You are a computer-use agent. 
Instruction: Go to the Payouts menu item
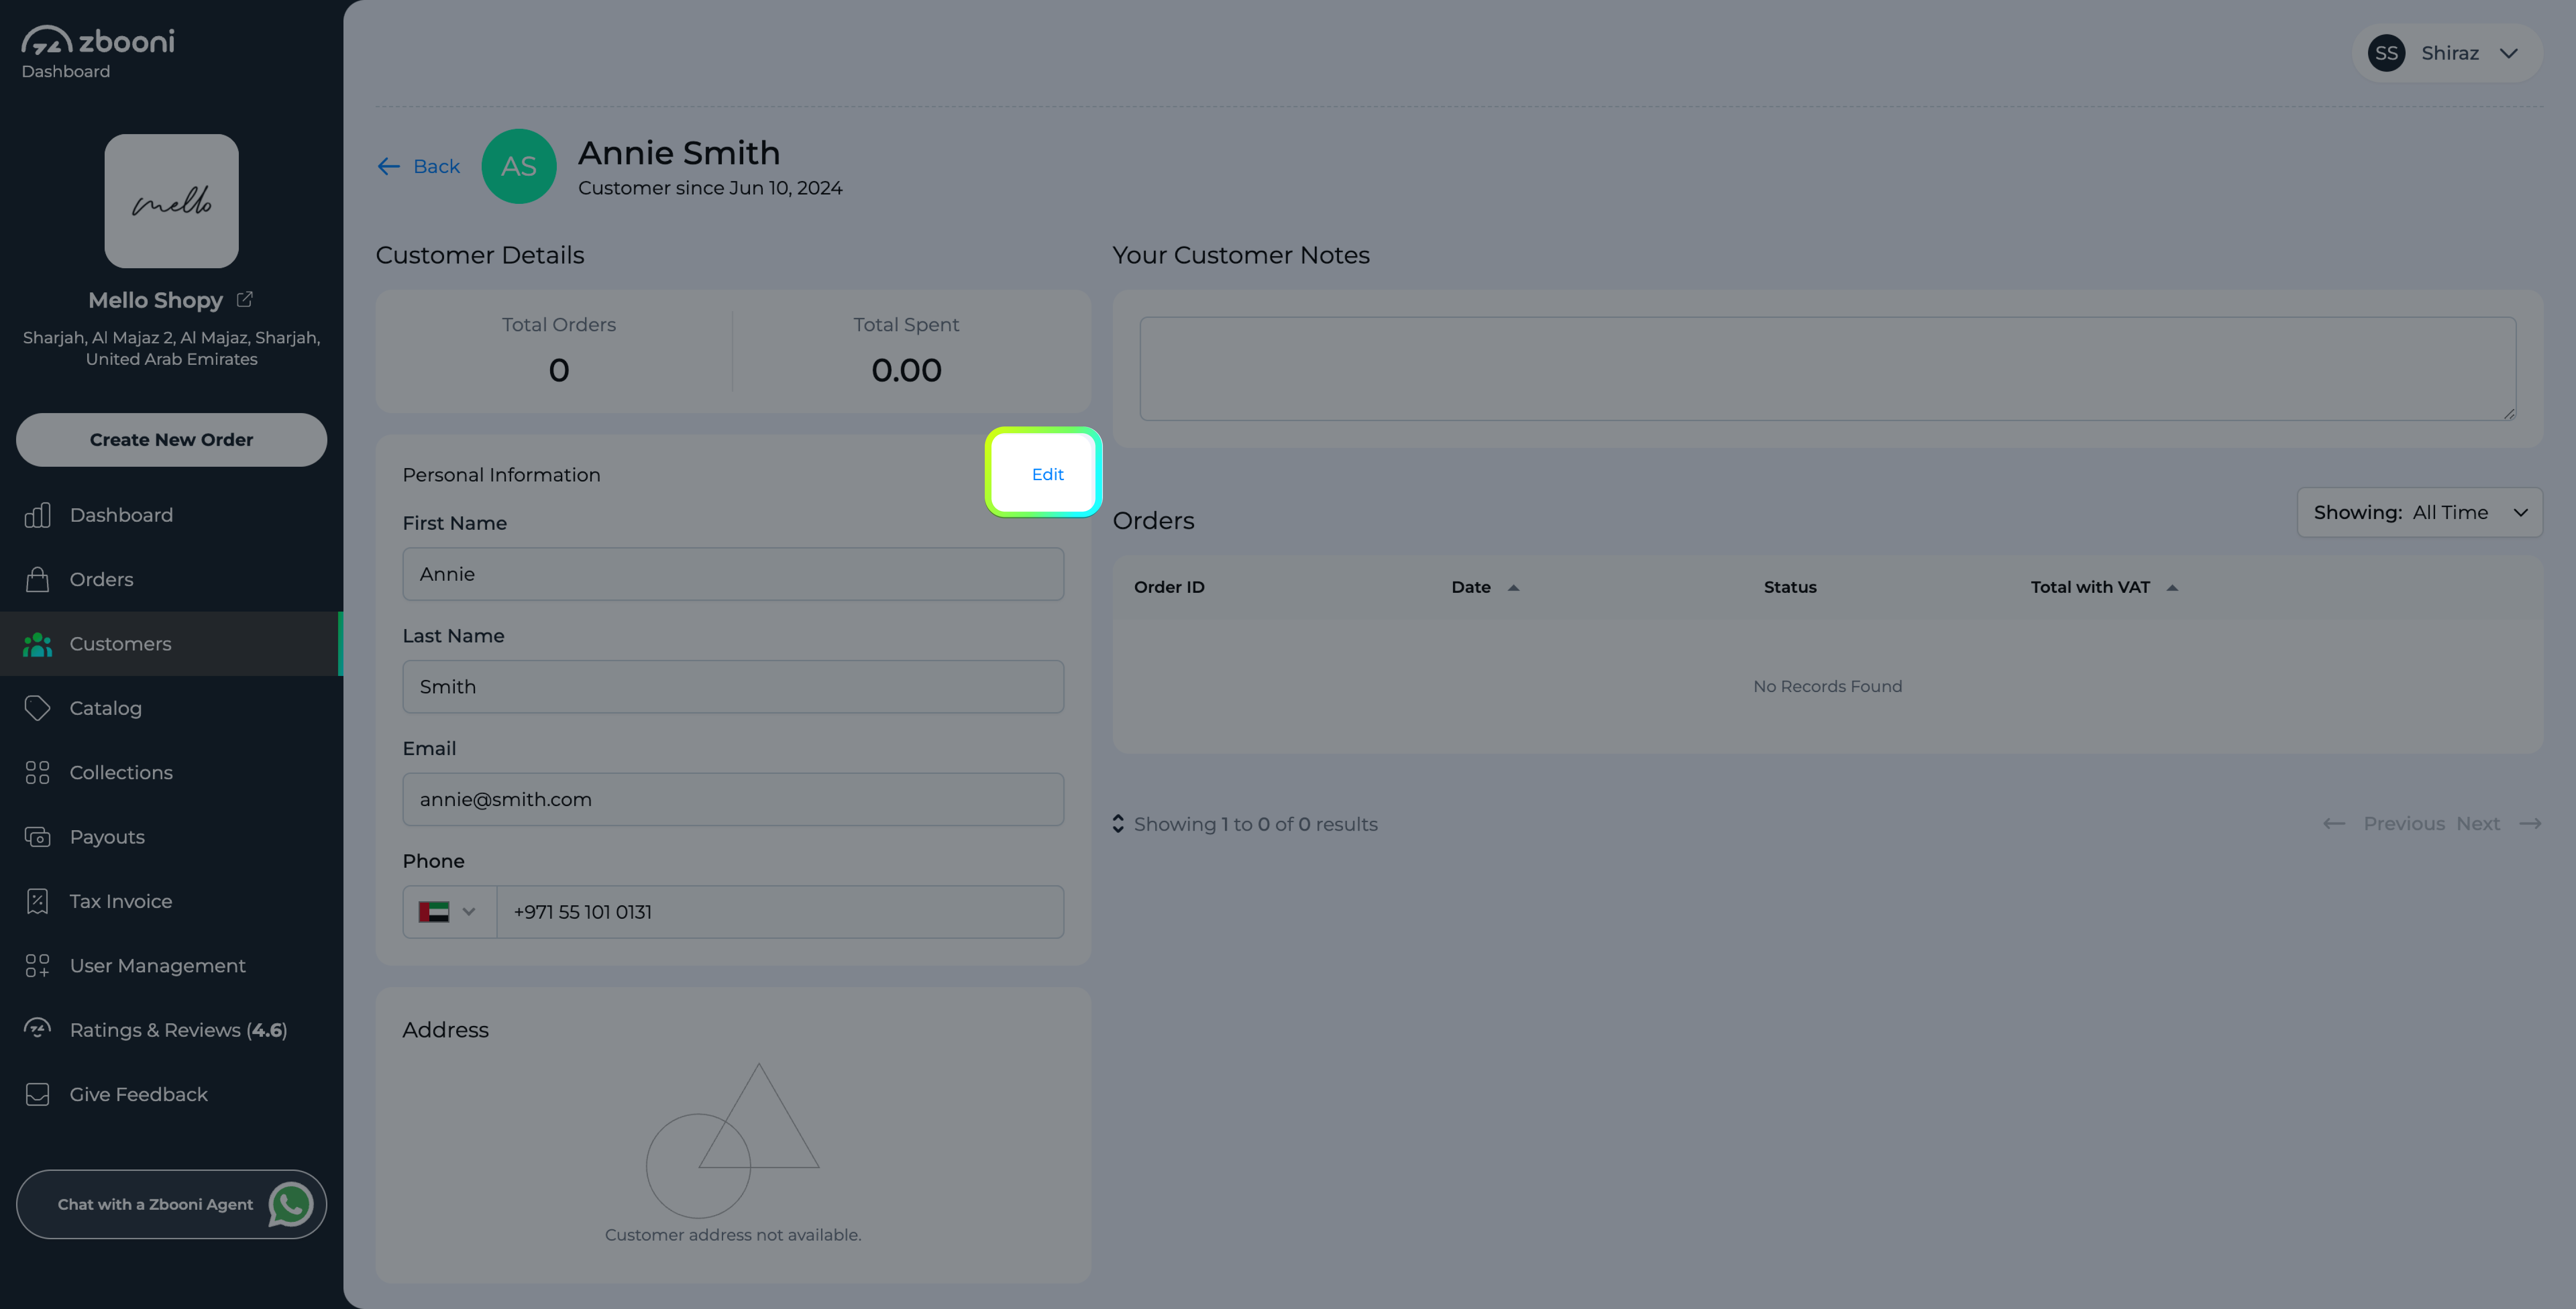point(107,837)
